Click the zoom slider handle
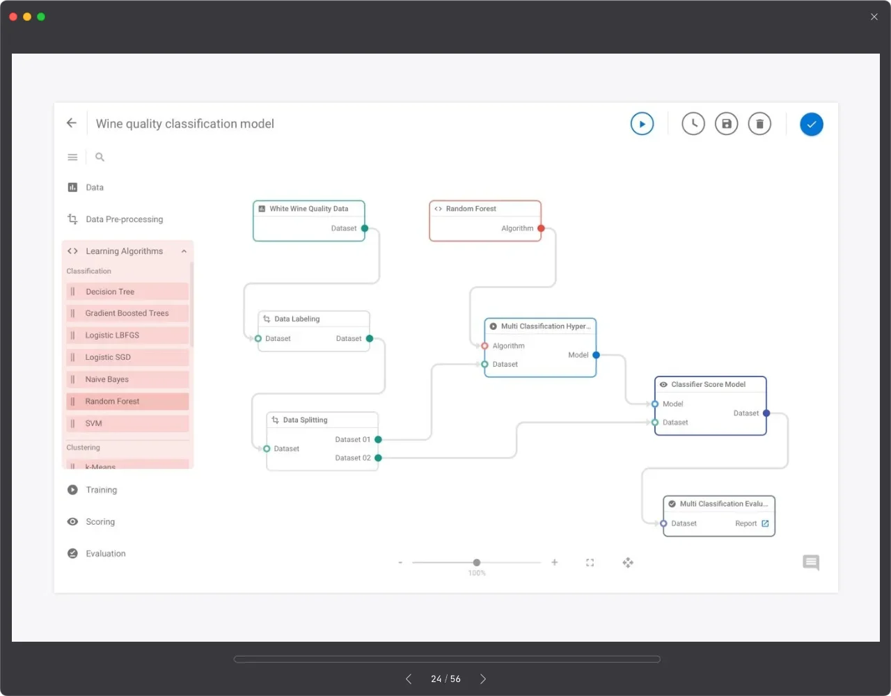The width and height of the screenshot is (891, 696). 477,562
